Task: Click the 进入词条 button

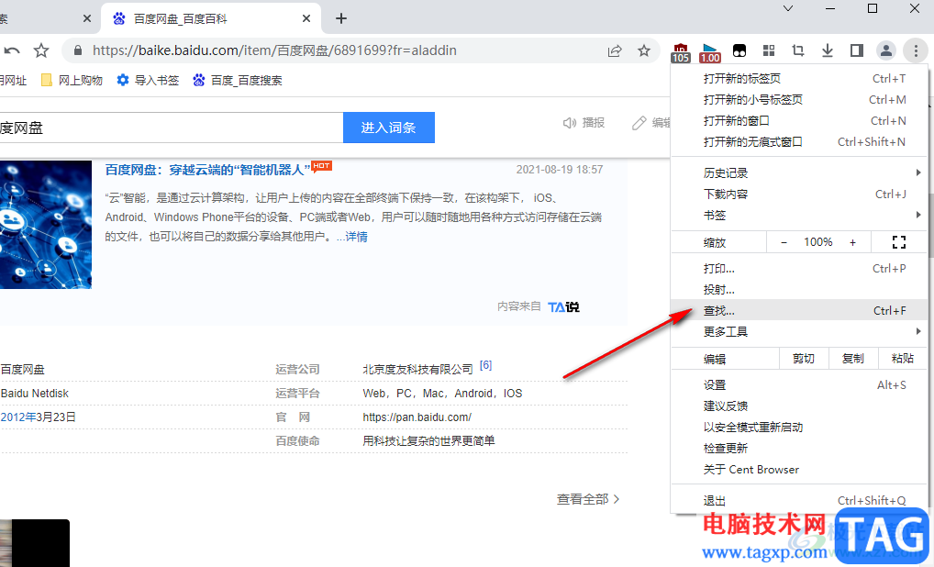Action: [389, 128]
